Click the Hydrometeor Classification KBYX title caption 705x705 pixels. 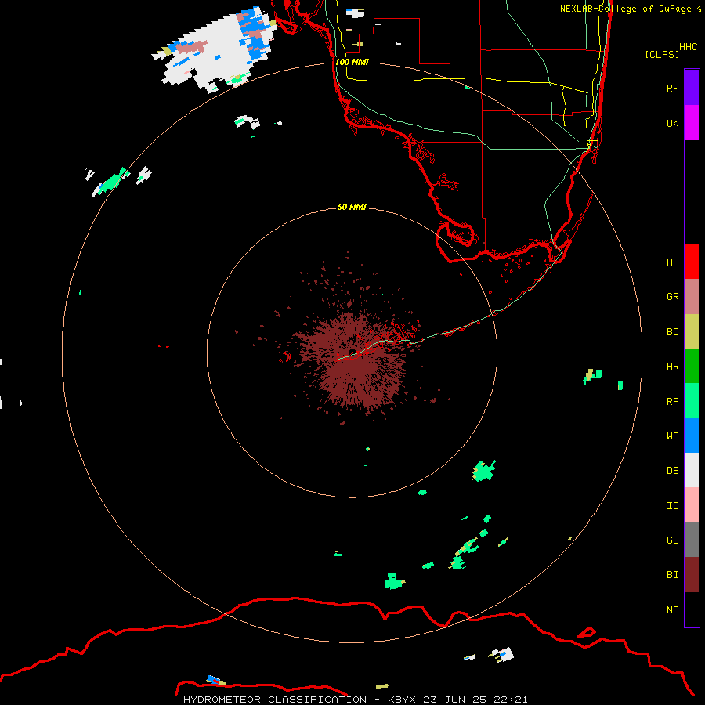point(355,700)
